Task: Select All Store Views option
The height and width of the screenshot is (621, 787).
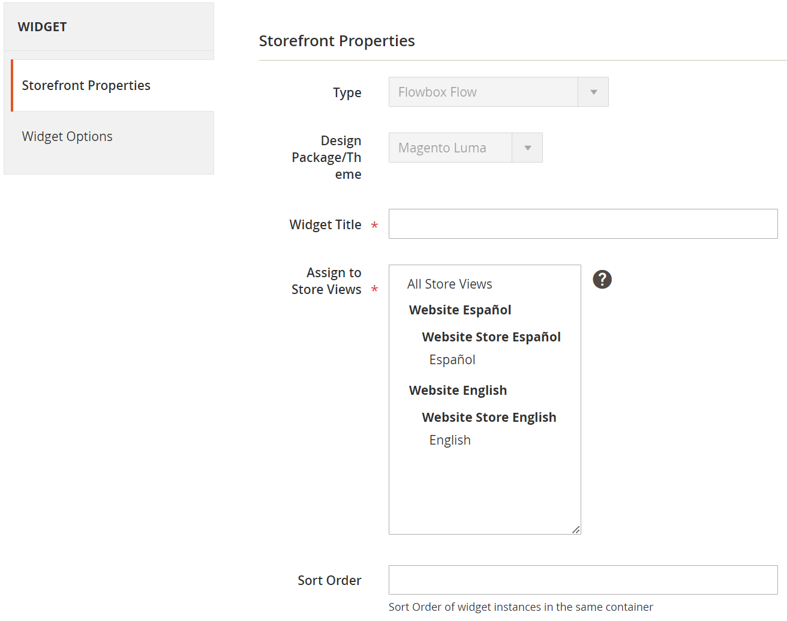Action: point(450,284)
